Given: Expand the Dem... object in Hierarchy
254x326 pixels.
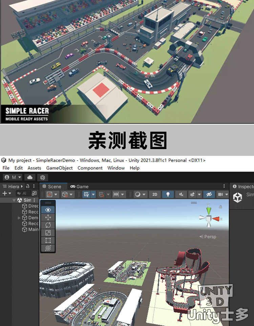Looking at the screenshot, I should pyautogui.click(x=19, y=218).
